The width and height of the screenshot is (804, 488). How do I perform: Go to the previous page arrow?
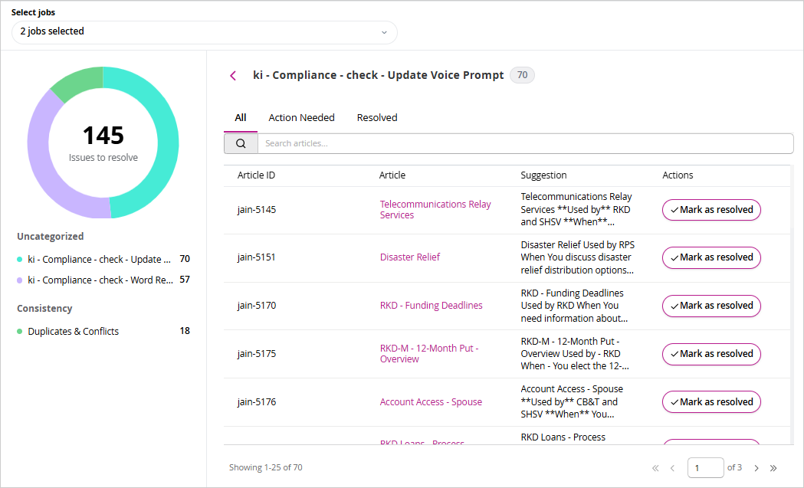coord(672,468)
